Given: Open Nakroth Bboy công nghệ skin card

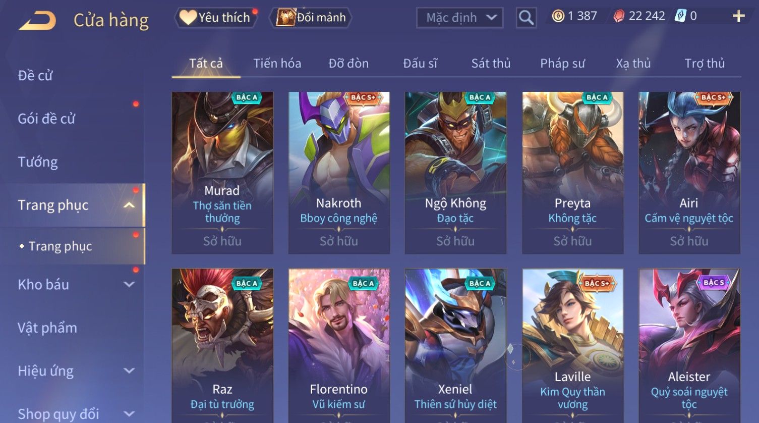Looking at the screenshot, I should 339,173.
